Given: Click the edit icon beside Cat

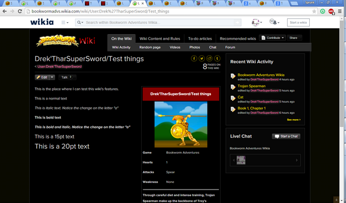Looking at the screenshot, I should (233, 98).
